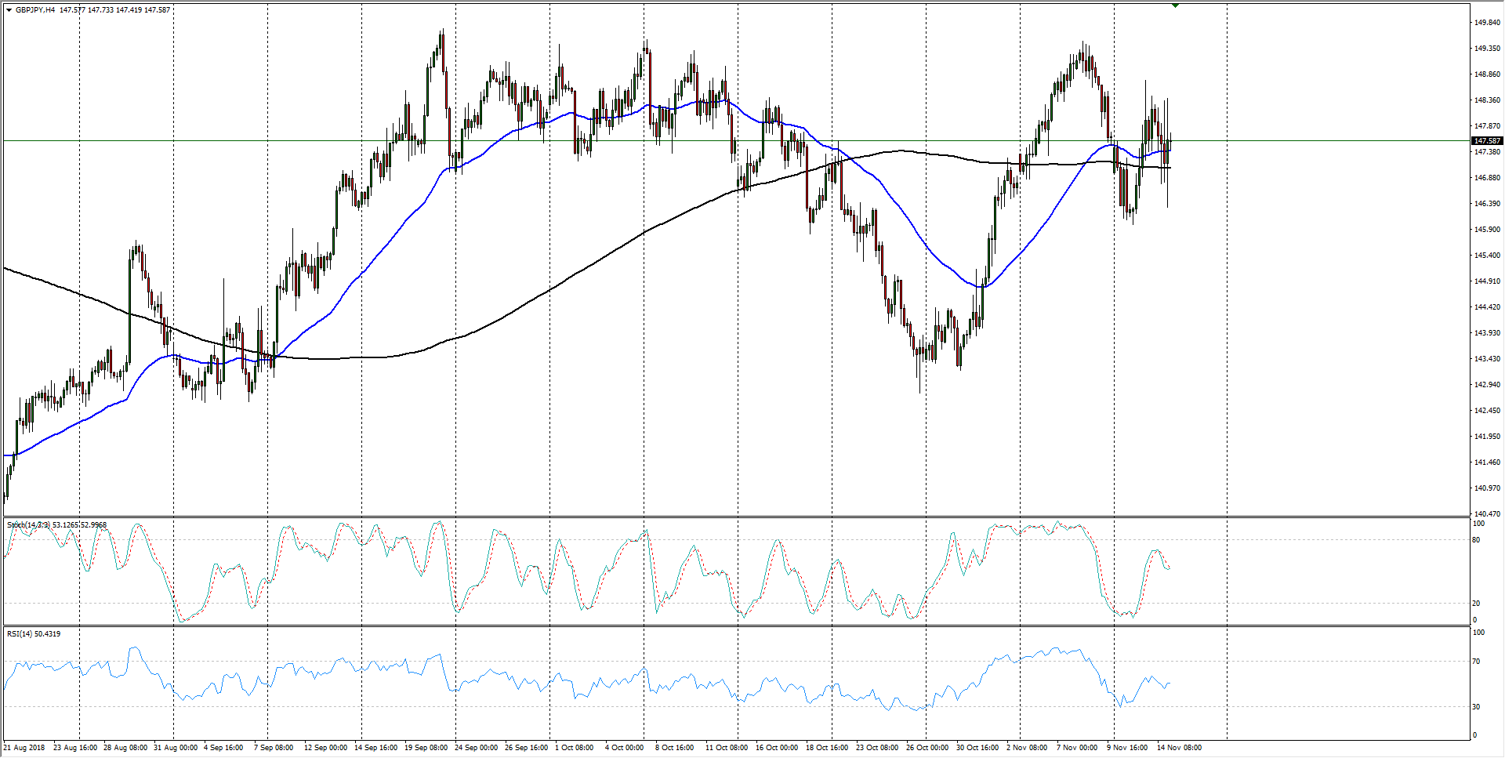Screen dimensions: 1505x758
Task: Click the 21 Aug 2018 date label
Action: pos(24,748)
